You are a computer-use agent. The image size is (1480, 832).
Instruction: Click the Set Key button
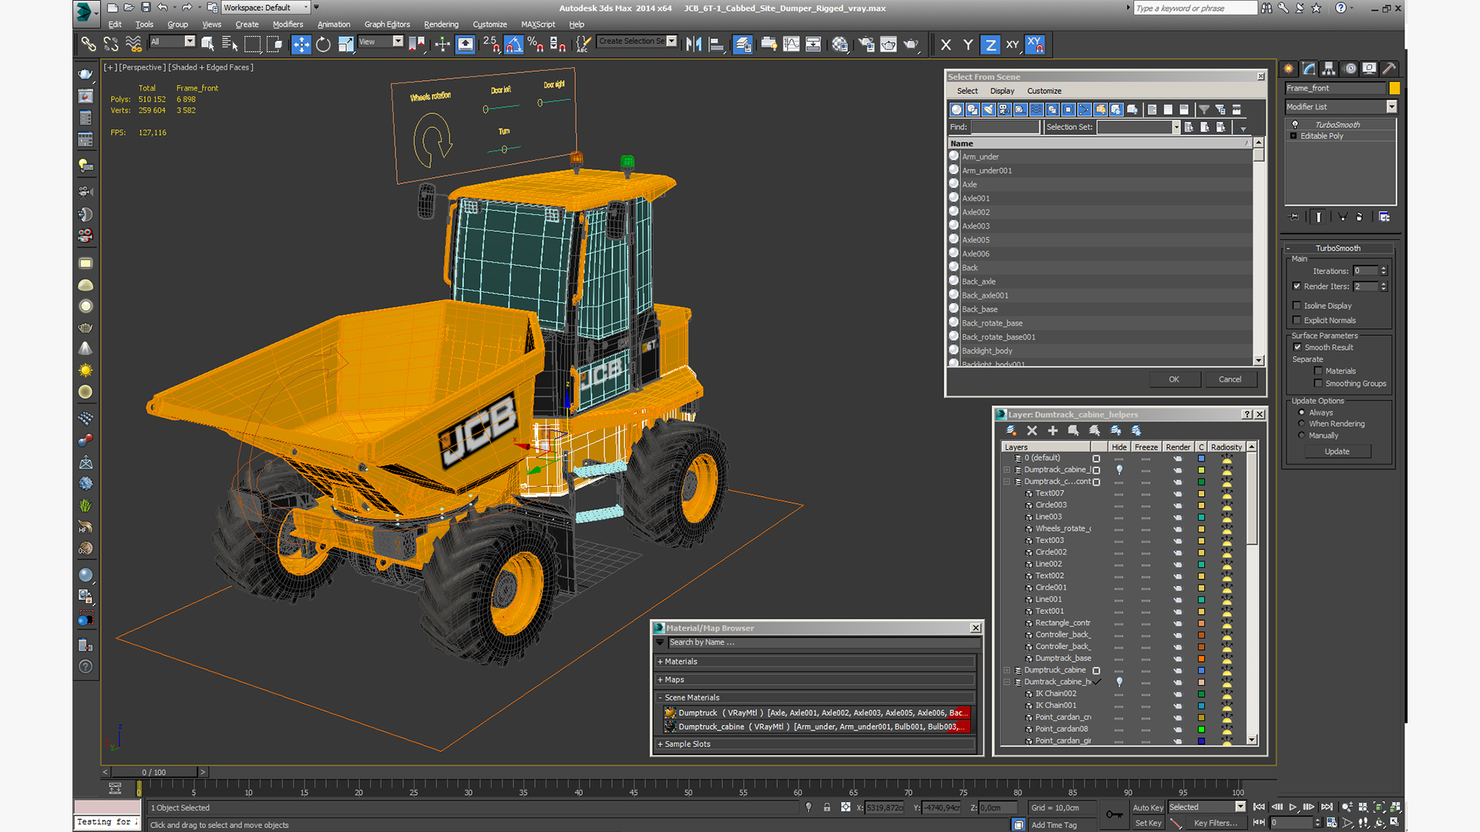click(x=1148, y=823)
